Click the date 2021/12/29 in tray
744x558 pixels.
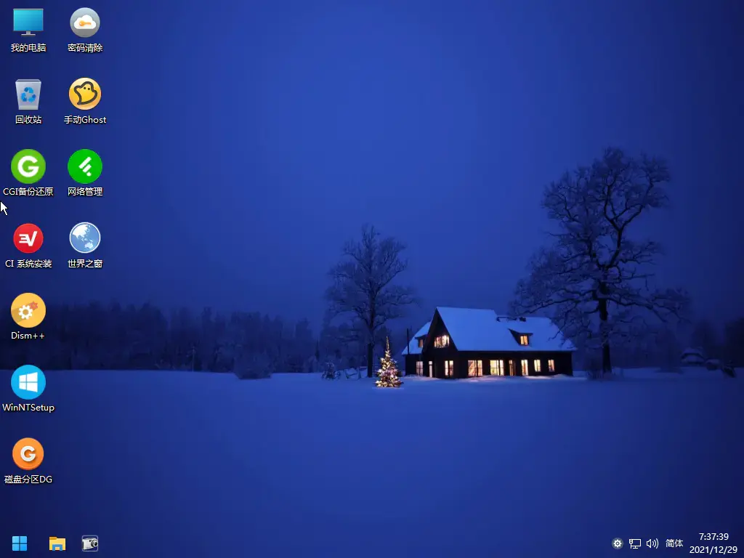[713, 549]
